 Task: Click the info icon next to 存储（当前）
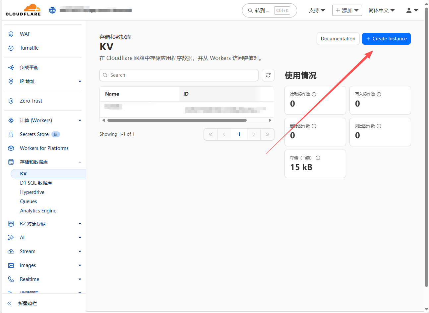pos(318,158)
